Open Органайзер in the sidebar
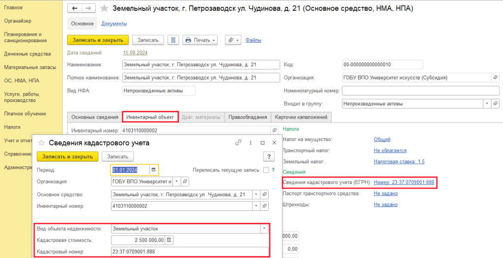This screenshot has height=258, width=503. coord(18,21)
